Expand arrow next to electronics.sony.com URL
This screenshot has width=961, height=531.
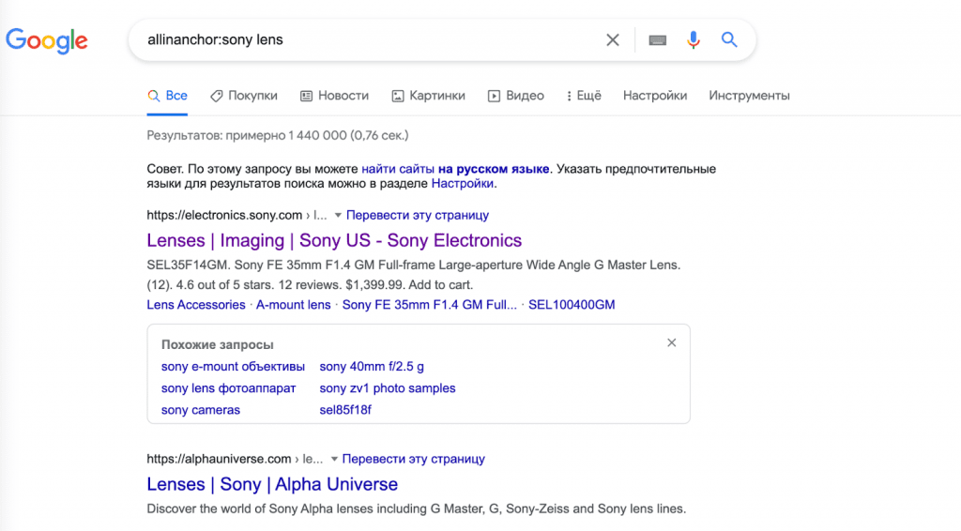[338, 215]
